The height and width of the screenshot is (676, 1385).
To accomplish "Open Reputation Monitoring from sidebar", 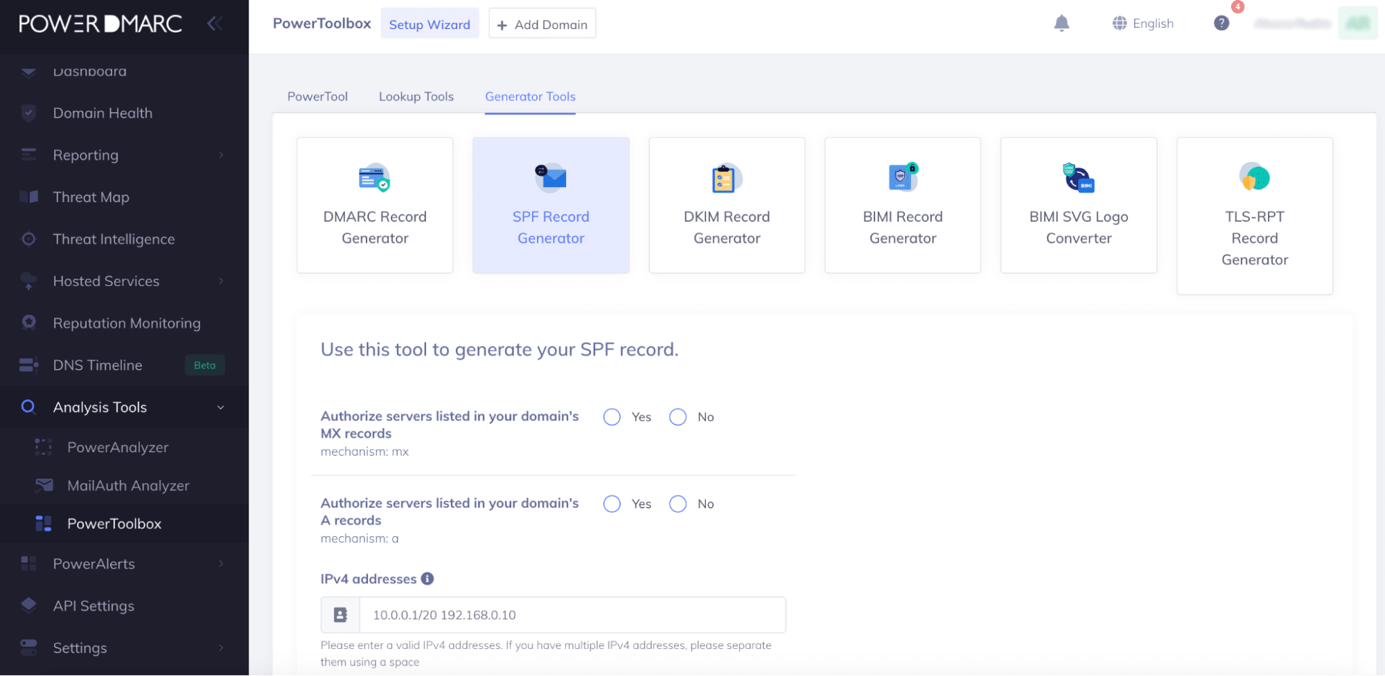I will [127, 323].
